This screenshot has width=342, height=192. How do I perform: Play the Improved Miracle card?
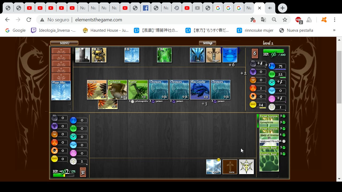click(x=269, y=143)
